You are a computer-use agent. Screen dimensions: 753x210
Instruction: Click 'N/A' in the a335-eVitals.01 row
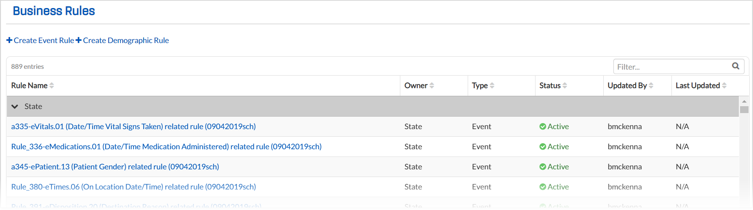682,126
